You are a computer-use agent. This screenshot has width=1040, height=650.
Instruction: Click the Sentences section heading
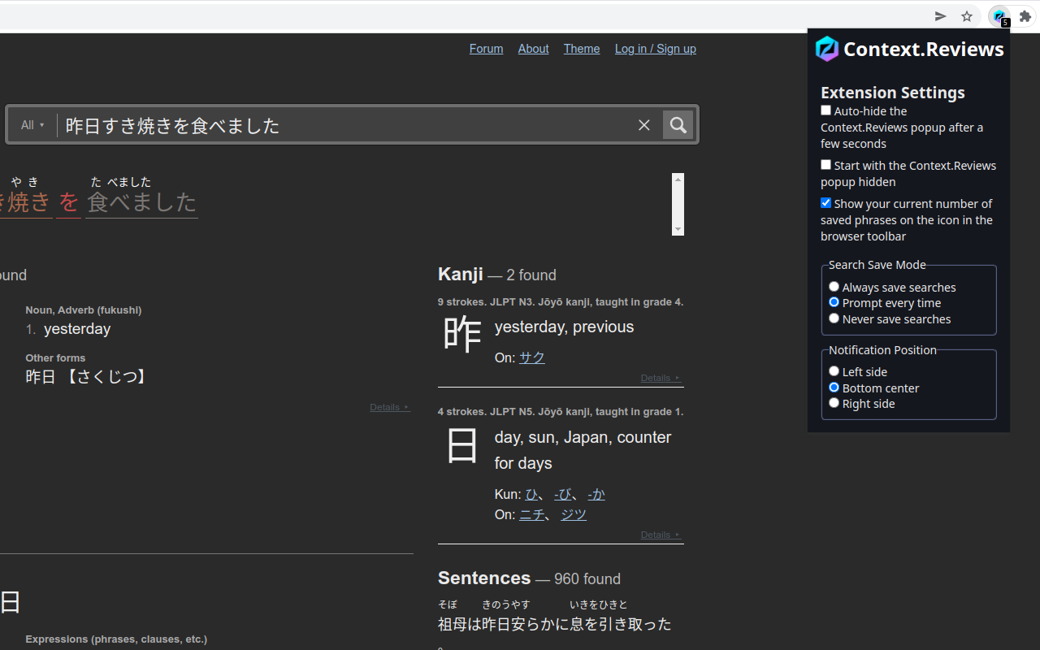pyautogui.click(x=484, y=578)
